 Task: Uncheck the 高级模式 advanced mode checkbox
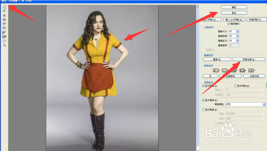229,24
